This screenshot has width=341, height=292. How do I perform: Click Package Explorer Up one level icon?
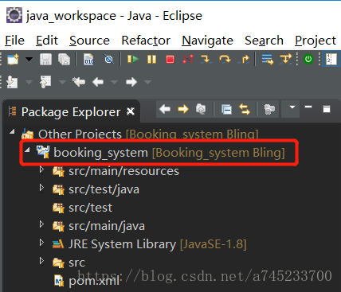201,109
